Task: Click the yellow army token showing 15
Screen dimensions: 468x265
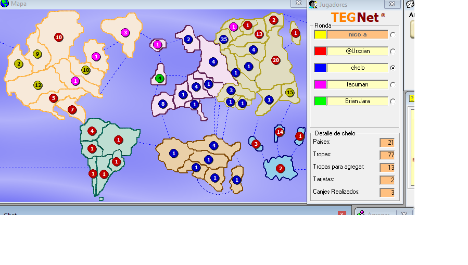Action: (290, 93)
